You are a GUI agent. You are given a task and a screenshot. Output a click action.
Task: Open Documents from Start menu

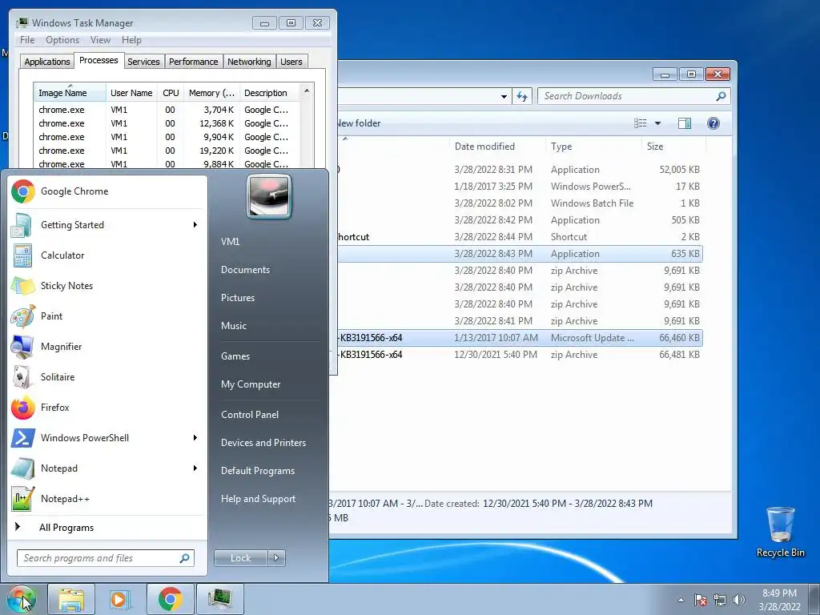pyautogui.click(x=245, y=270)
